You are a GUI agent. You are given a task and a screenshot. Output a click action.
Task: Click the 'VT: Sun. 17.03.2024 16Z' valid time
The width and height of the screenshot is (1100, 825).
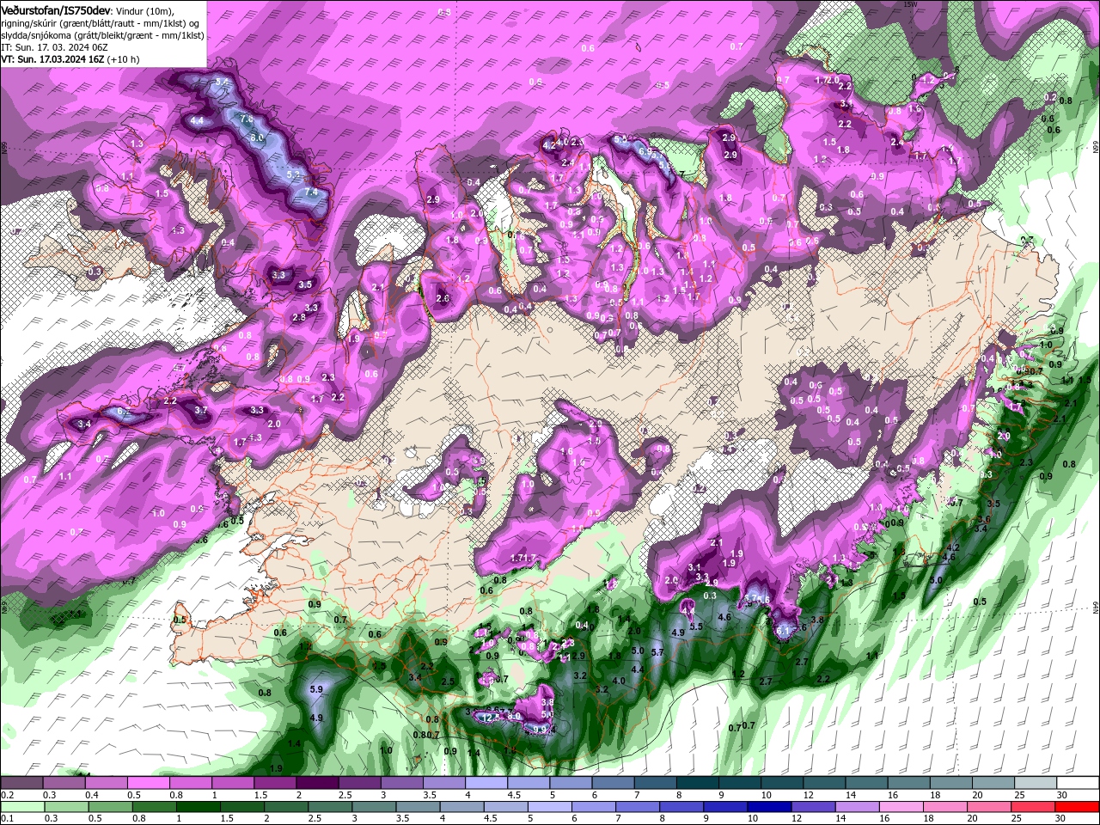pos(52,59)
